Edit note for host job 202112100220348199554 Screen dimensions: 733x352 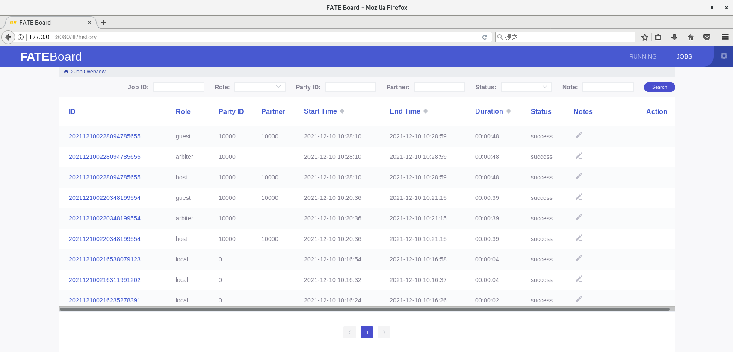pos(579,238)
